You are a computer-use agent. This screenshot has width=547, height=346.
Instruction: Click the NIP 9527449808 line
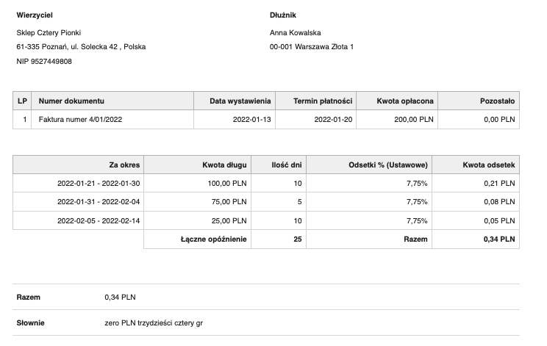click(x=44, y=62)
